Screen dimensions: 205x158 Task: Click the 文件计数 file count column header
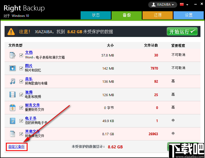151,45
